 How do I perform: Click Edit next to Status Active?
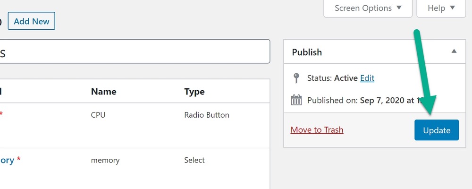(367, 78)
